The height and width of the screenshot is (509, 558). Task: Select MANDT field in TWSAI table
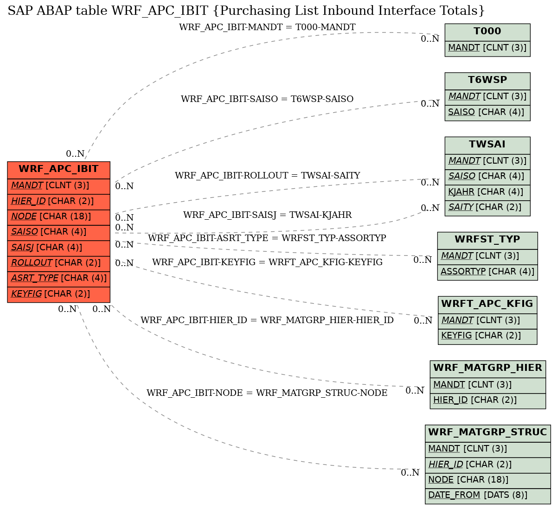tap(487, 161)
